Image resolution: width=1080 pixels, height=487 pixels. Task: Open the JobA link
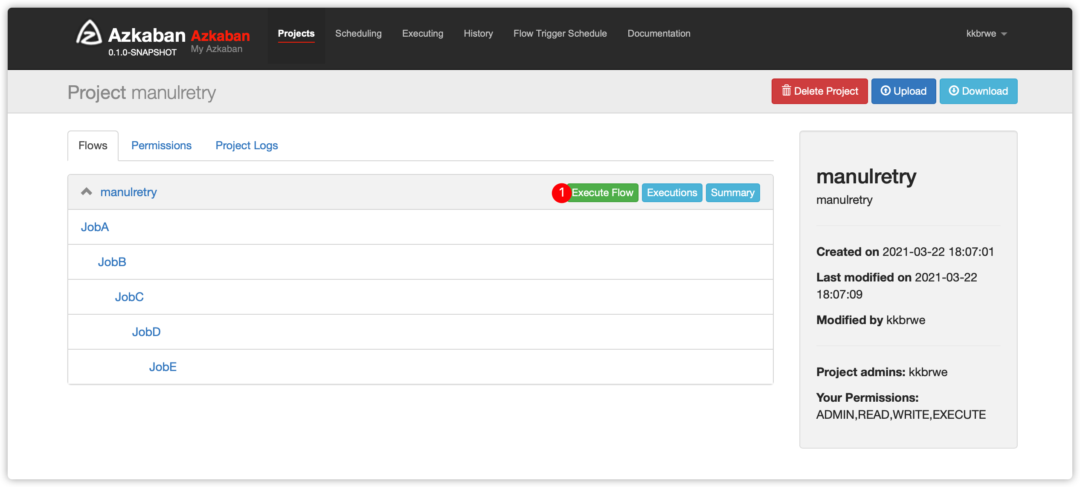click(x=95, y=227)
